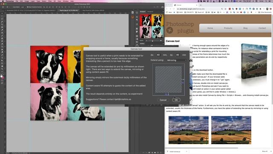Select the Move tool
Screen dimensions: 273x154
[x=2, y=13]
